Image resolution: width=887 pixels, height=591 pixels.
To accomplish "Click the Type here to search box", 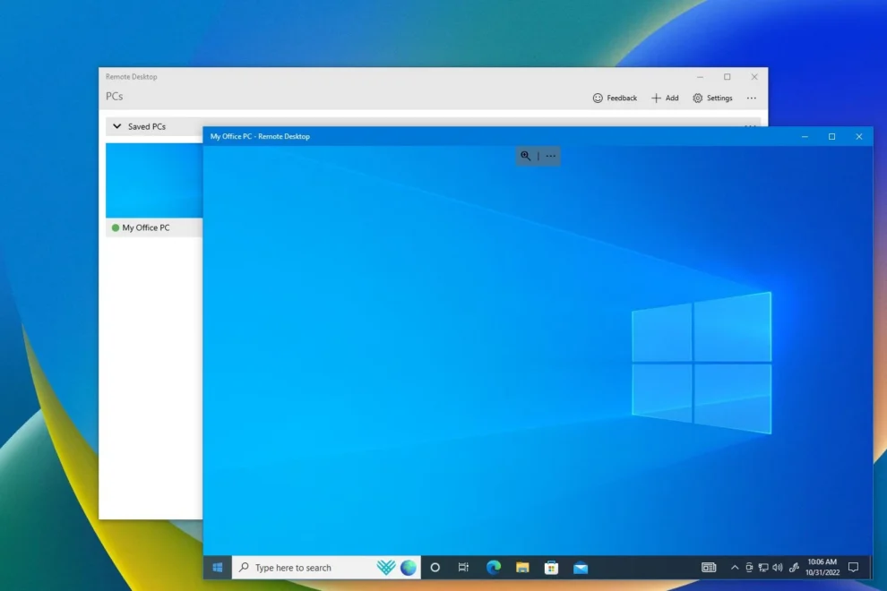I will pyautogui.click(x=326, y=567).
